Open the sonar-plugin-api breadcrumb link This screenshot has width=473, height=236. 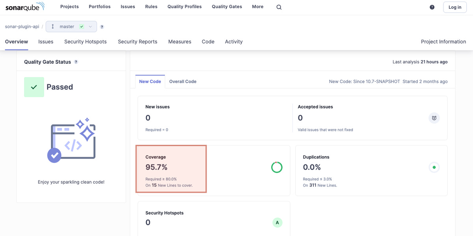(x=22, y=27)
